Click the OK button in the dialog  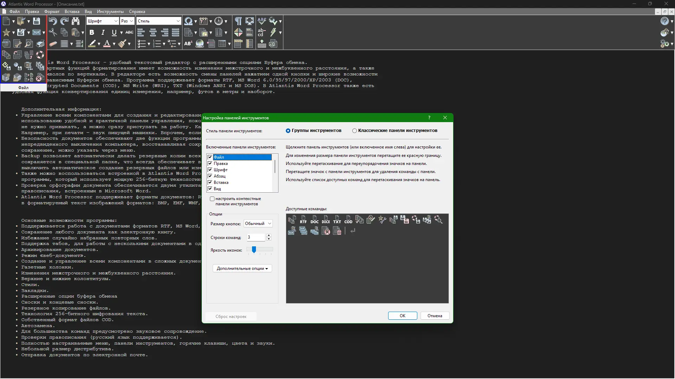point(402,315)
